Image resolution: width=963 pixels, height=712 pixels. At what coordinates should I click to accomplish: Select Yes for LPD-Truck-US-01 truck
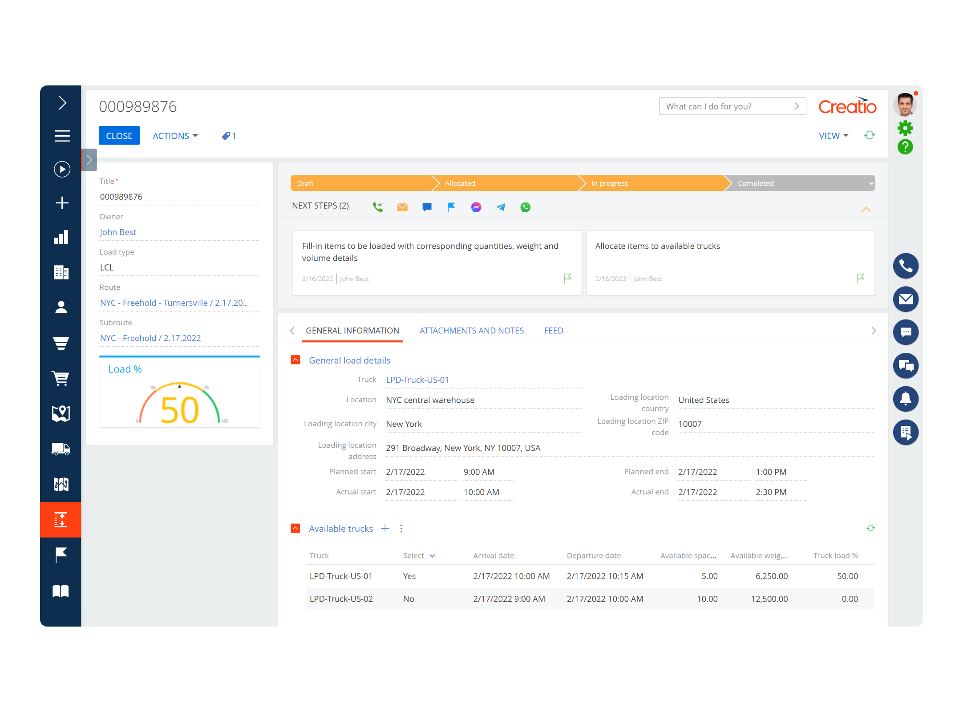tap(409, 576)
